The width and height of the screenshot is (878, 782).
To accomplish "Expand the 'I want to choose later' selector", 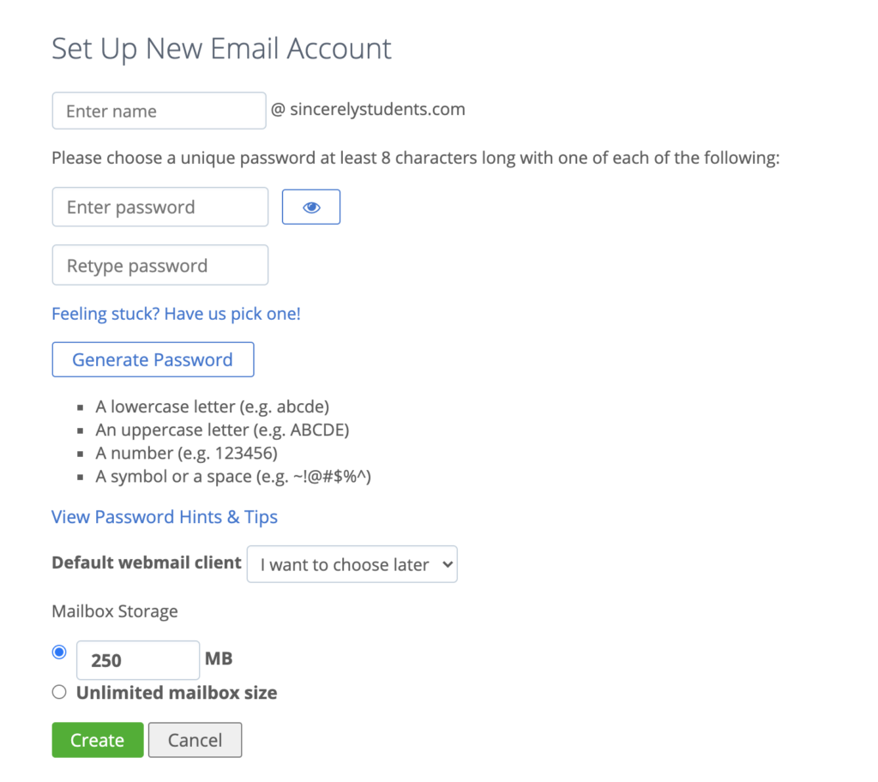I will (x=352, y=564).
